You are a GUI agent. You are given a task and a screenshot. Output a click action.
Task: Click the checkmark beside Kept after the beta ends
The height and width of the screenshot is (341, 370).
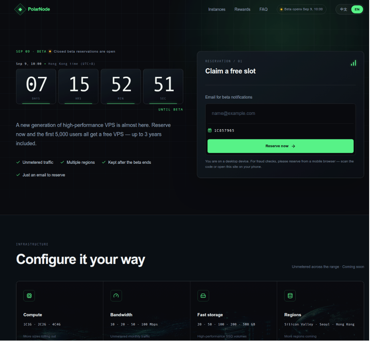(104, 162)
